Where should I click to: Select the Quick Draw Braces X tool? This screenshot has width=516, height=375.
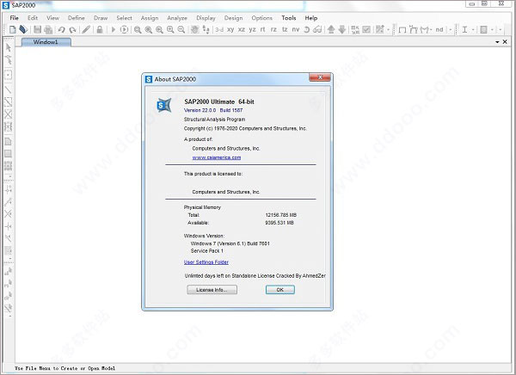click(x=9, y=114)
